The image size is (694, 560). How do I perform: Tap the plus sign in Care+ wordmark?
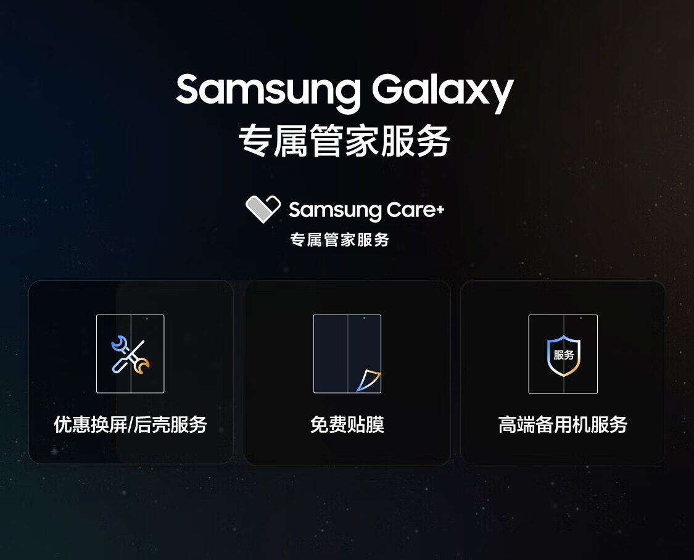coord(439,210)
